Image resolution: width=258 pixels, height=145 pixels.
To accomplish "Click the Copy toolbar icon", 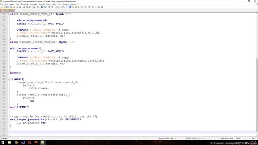I will (27, 7).
